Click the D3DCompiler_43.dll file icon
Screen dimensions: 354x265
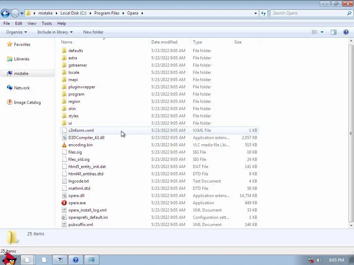[x=64, y=137]
